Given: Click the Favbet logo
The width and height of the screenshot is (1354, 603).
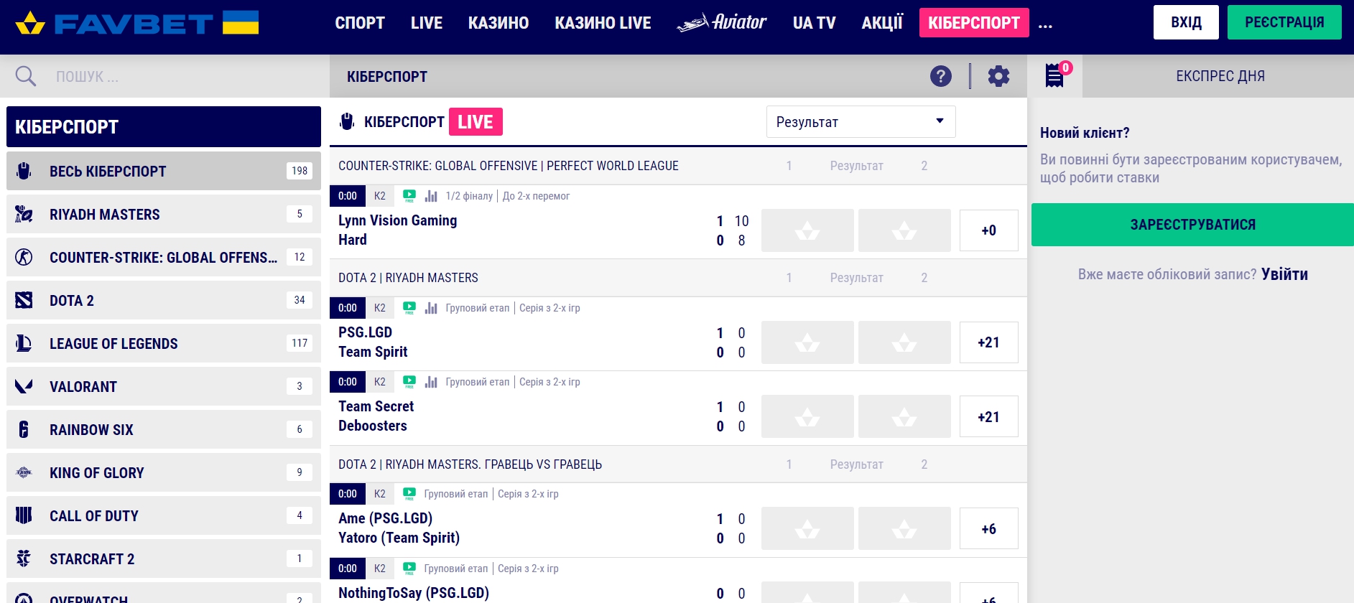Looking at the screenshot, I should [136, 23].
